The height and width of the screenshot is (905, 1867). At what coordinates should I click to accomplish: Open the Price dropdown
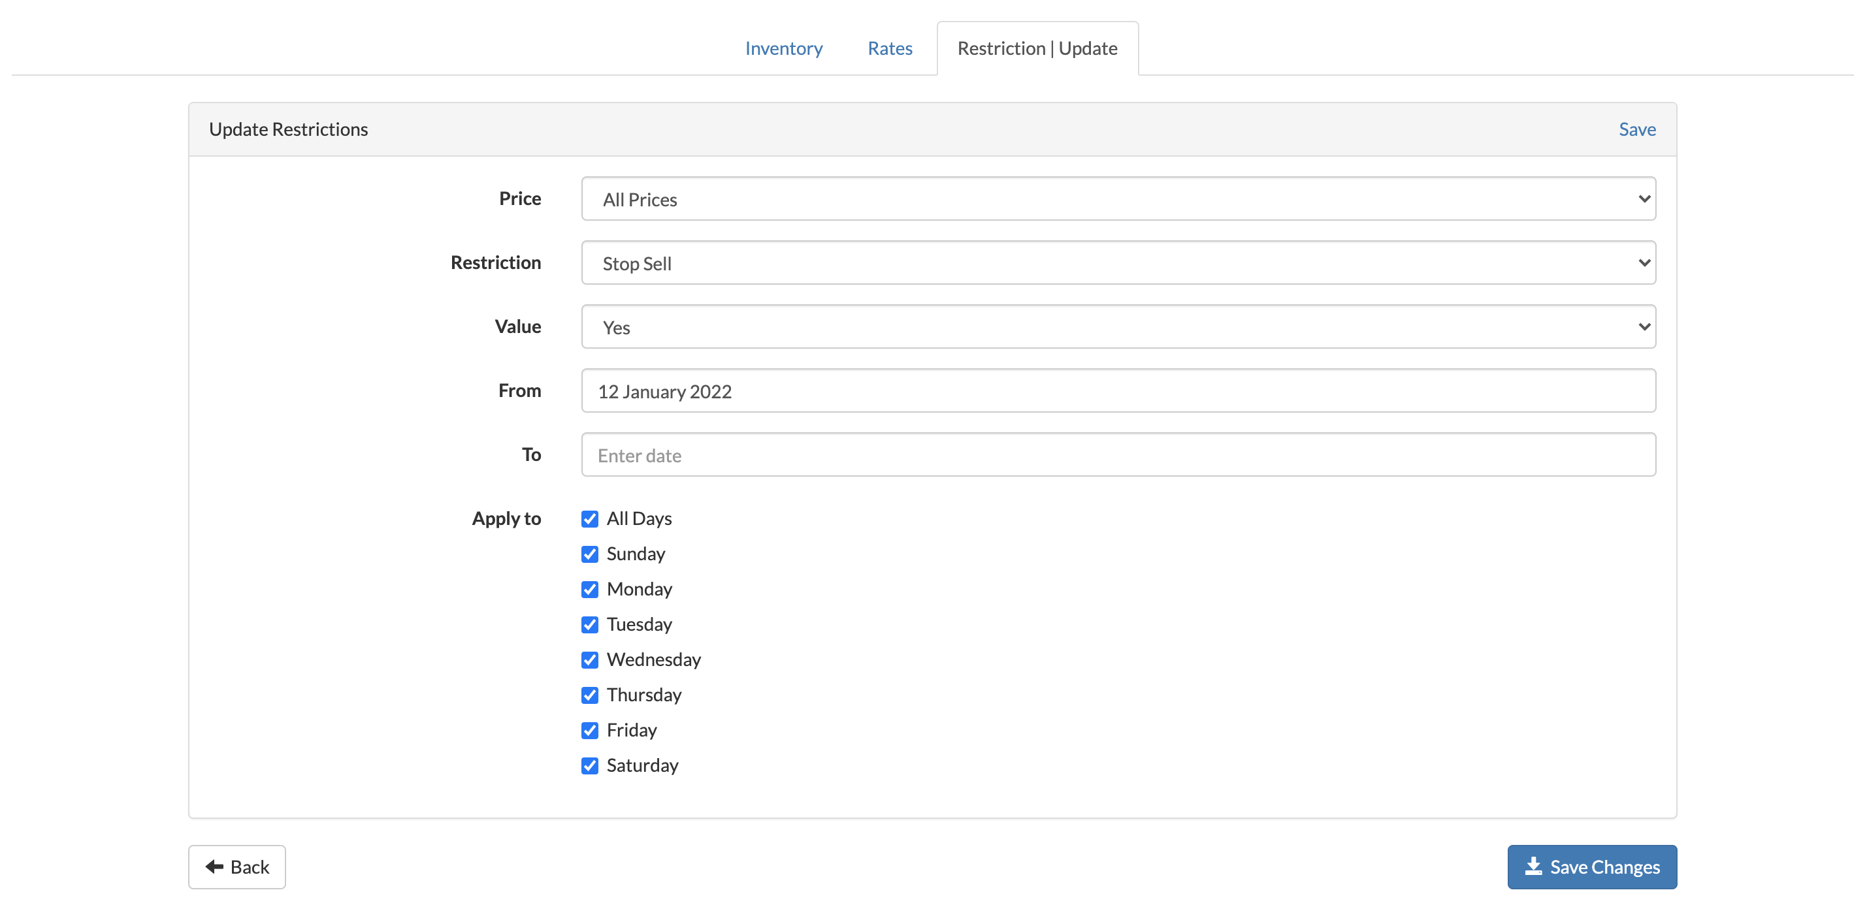point(1118,199)
